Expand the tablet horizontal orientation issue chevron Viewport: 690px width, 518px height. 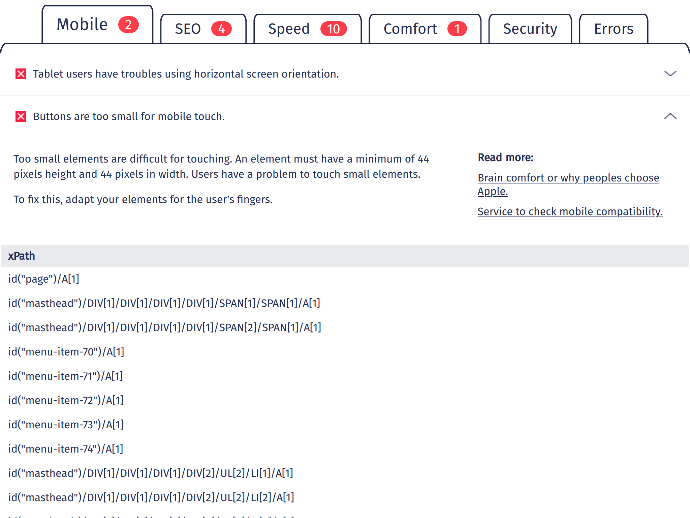[670, 74]
